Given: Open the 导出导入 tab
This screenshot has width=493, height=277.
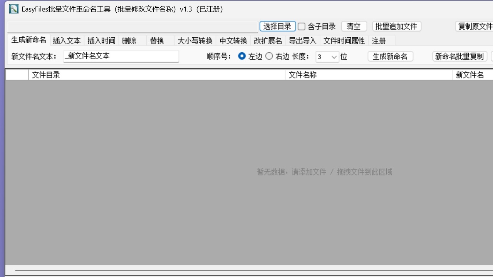Looking at the screenshot, I should (x=303, y=41).
